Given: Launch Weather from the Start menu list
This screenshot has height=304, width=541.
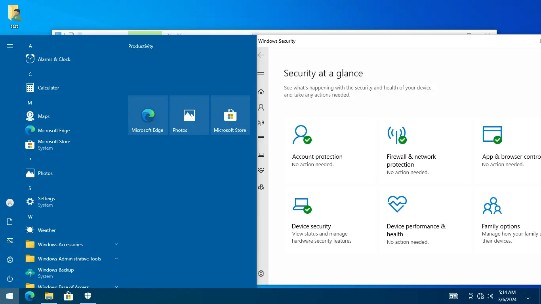Looking at the screenshot, I should point(71,230).
